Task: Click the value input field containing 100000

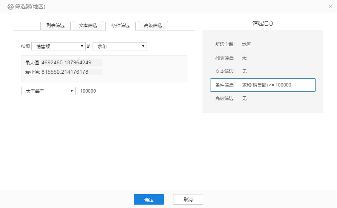Action: point(114,91)
